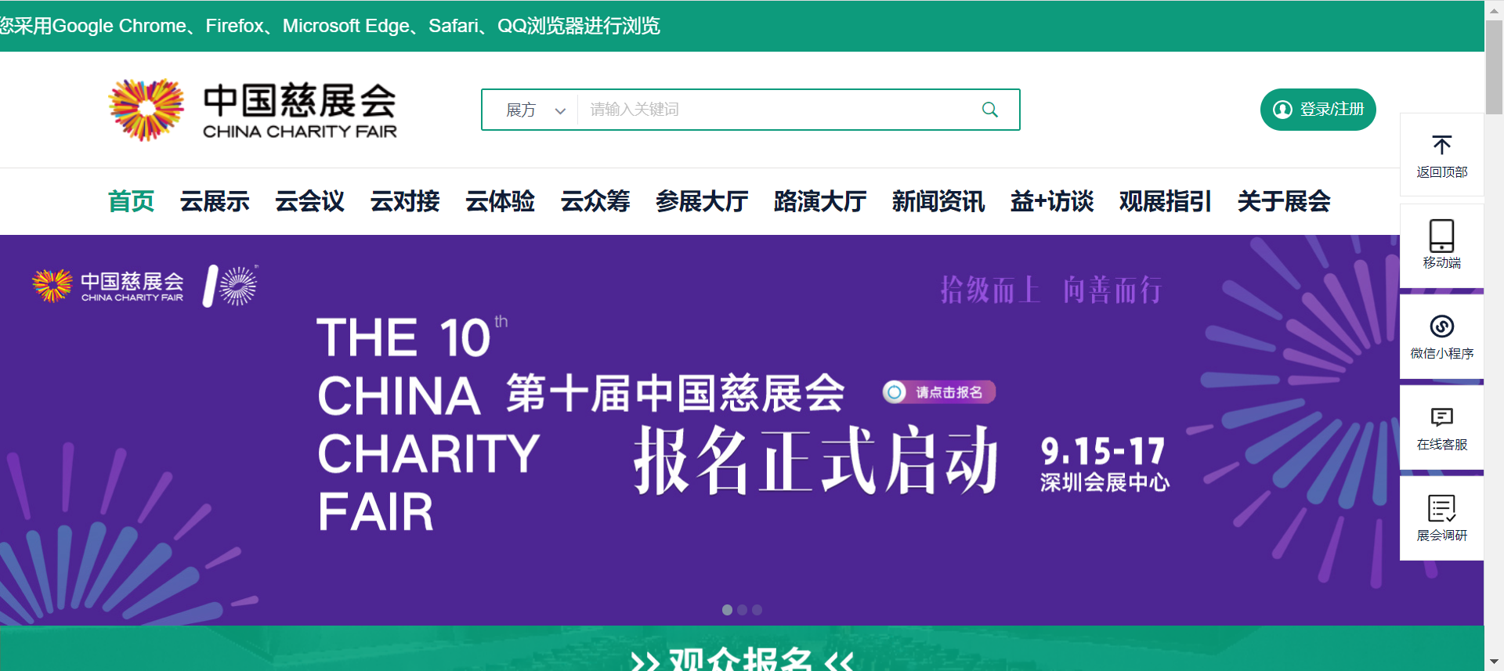Click the 登录/注册 login button
This screenshot has height=671, width=1504.
1318,110
